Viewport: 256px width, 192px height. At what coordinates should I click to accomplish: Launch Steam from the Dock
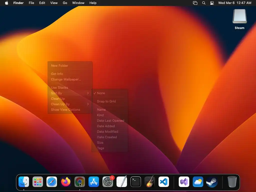(x=212, y=182)
